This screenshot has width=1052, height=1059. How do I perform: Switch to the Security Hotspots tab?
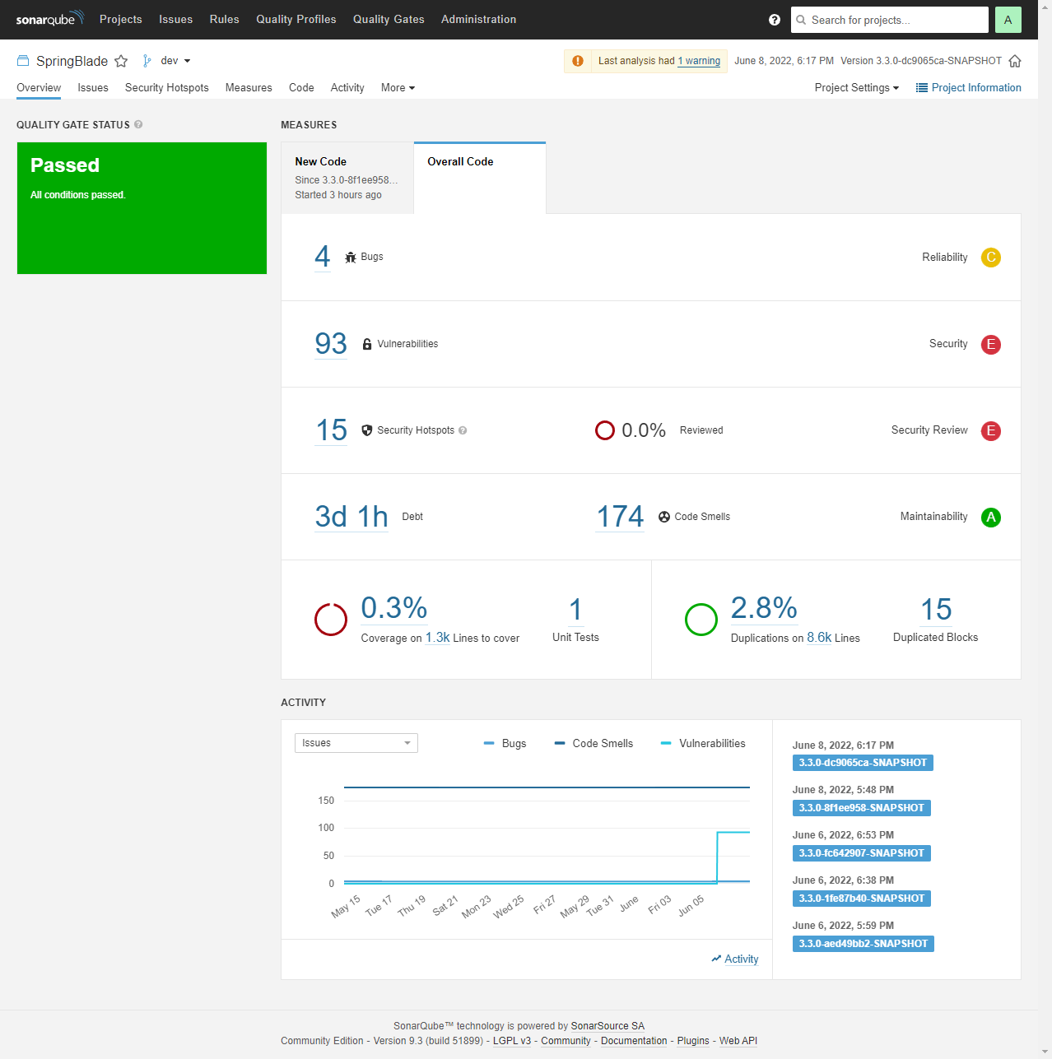[167, 88]
